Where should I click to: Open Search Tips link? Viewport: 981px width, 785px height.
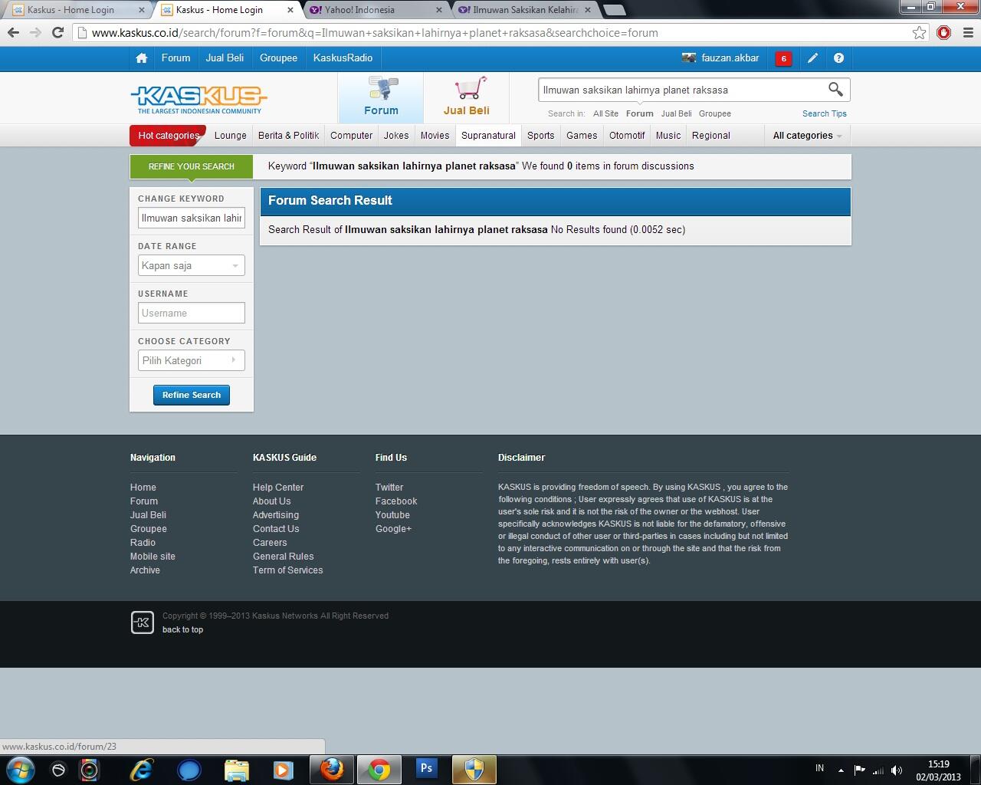click(x=825, y=113)
